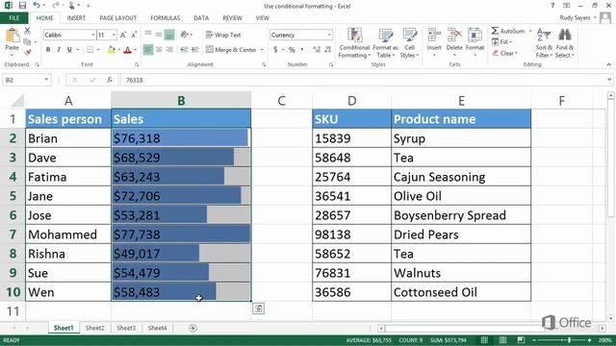Apply yellow Fill Color bucket

click(x=112, y=50)
